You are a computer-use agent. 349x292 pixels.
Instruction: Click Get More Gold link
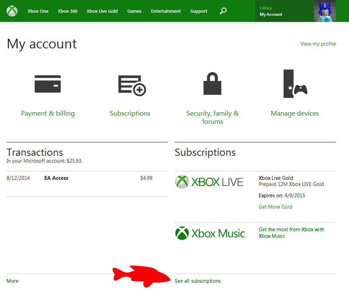pyautogui.click(x=275, y=207)
